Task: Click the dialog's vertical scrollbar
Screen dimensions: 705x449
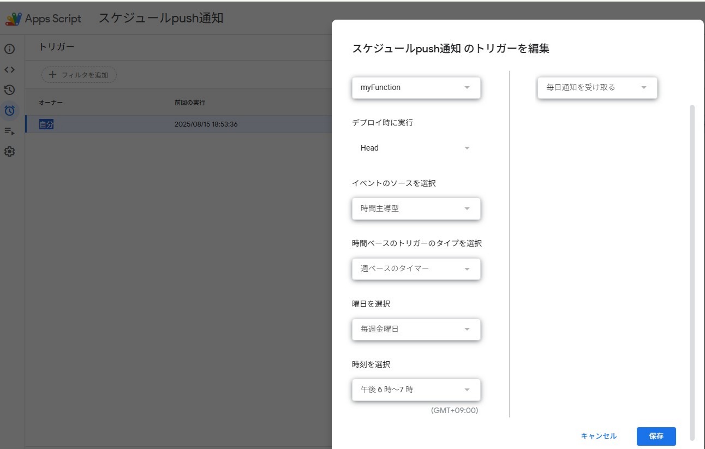Action: point(692,272)
